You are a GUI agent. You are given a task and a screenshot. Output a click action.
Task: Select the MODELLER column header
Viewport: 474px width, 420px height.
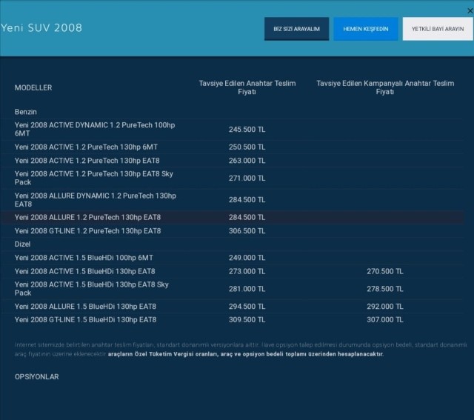pos(33,87)
